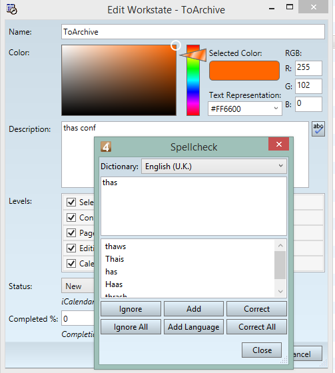Click the Ignore All button
This screenshot has width=335, height=373.
click(x=131, y=327)
